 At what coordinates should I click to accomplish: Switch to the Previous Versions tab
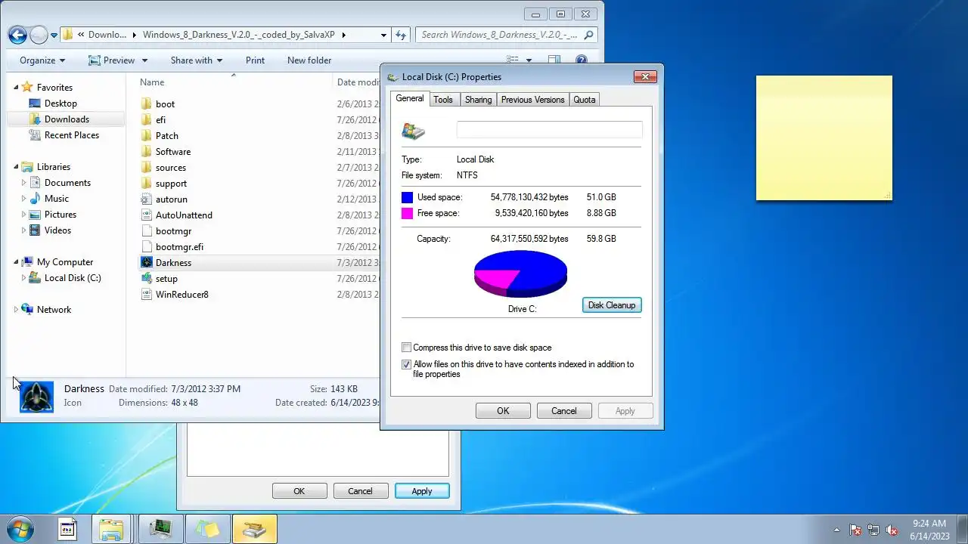click(x=532, y=100)
